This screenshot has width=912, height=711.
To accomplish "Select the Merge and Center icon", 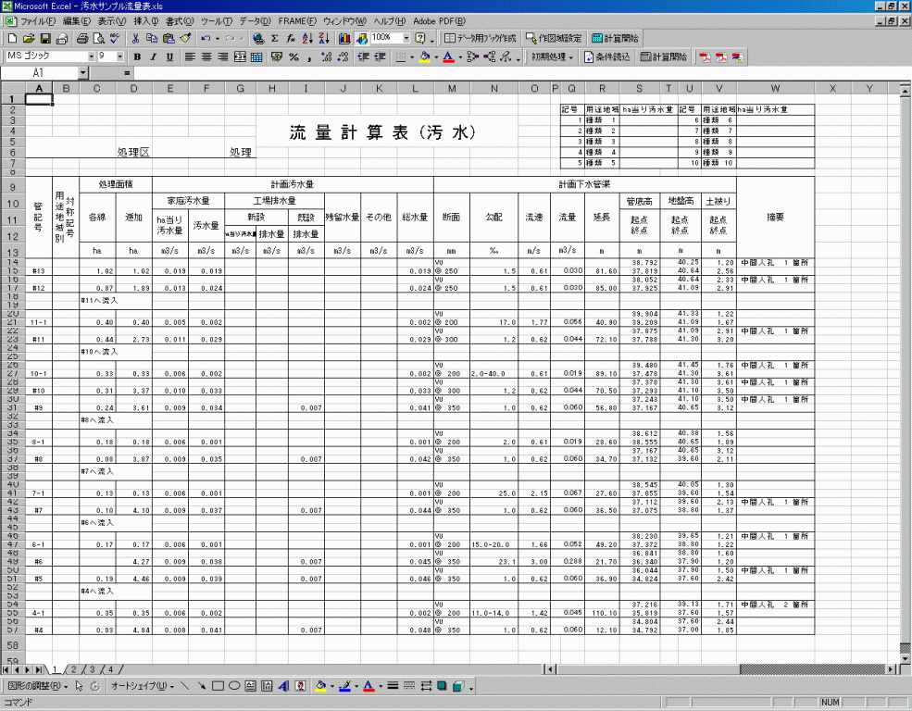I will 240,57.
